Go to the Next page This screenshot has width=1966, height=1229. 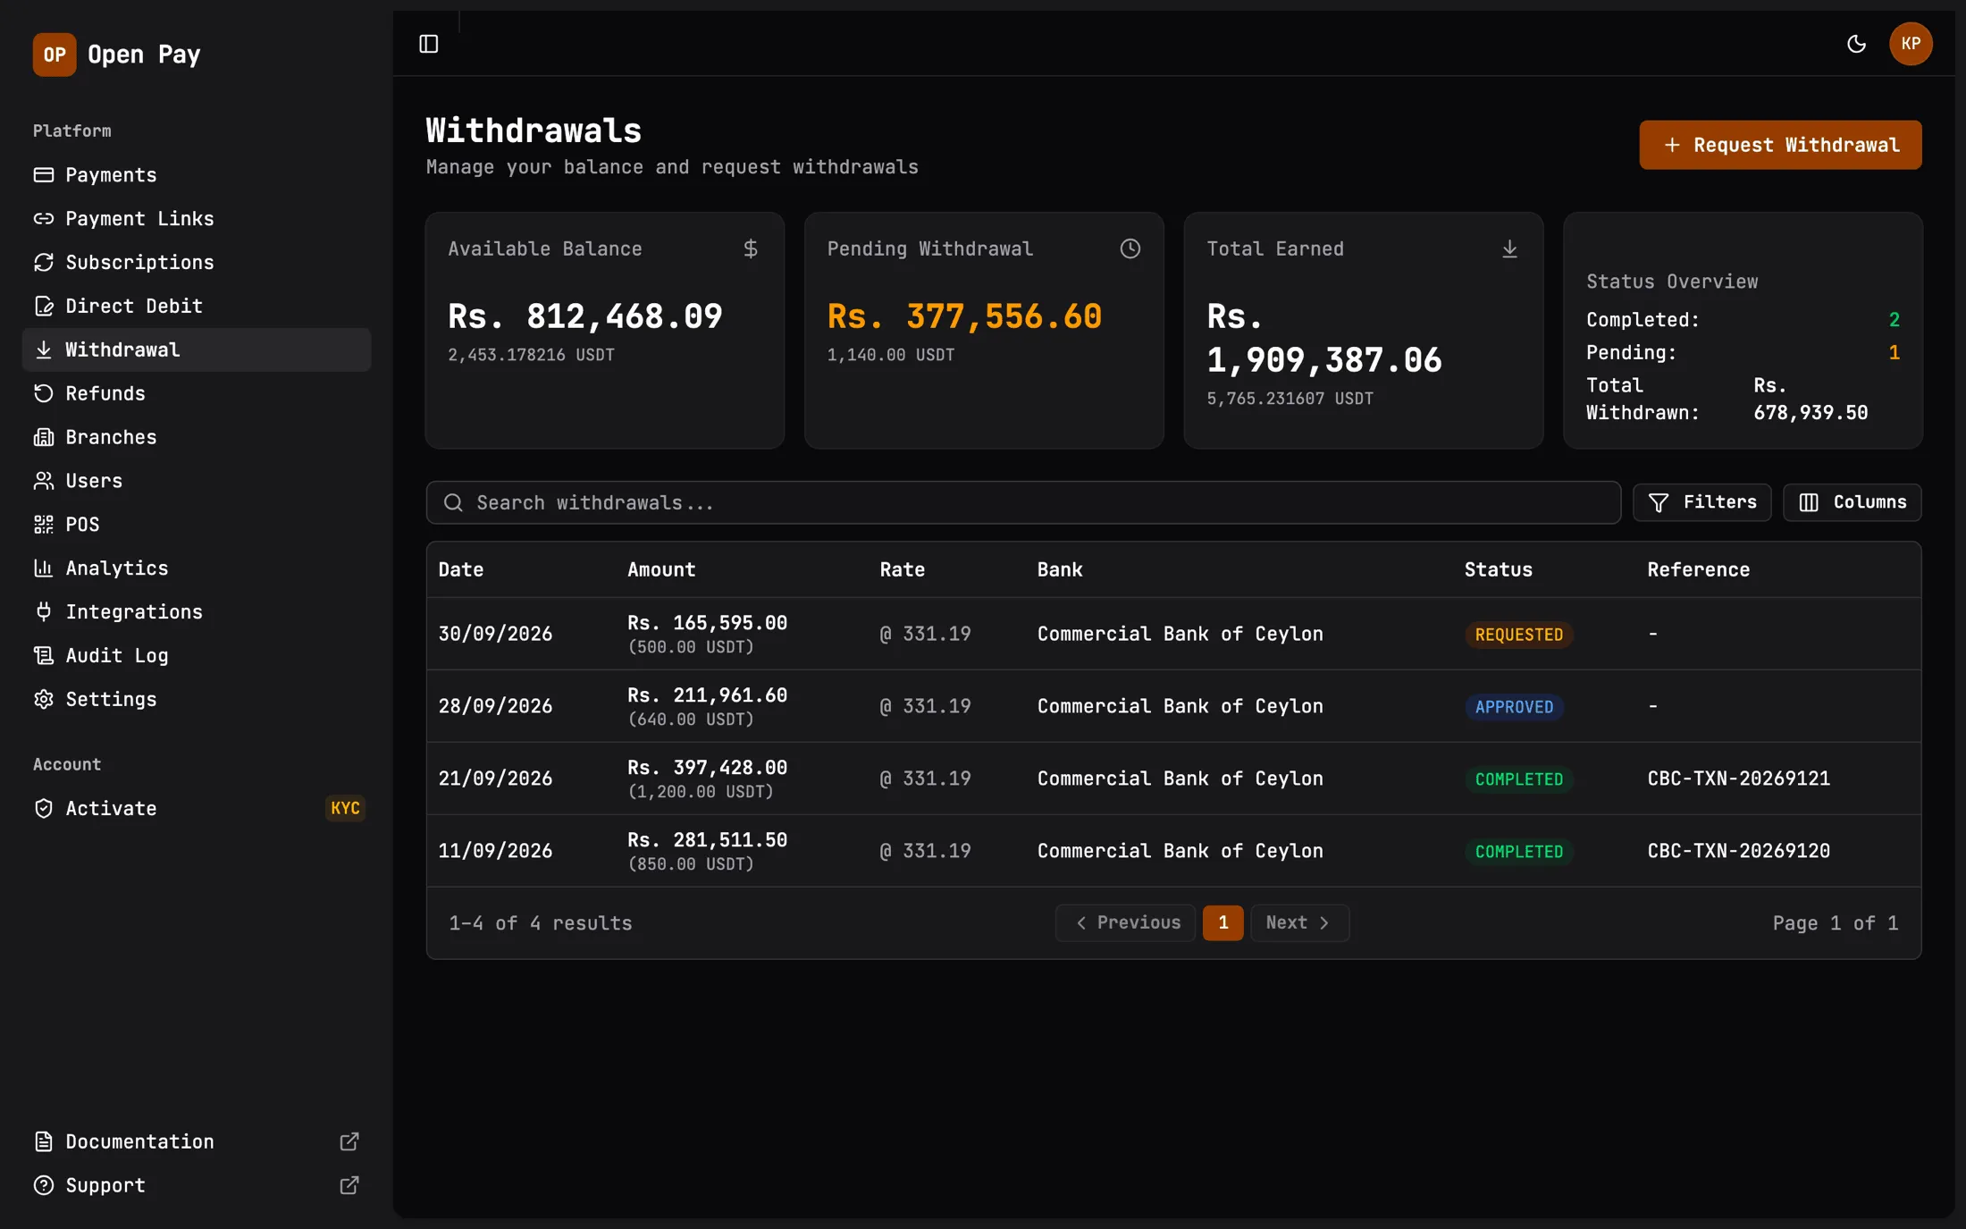coord(1299,922)
